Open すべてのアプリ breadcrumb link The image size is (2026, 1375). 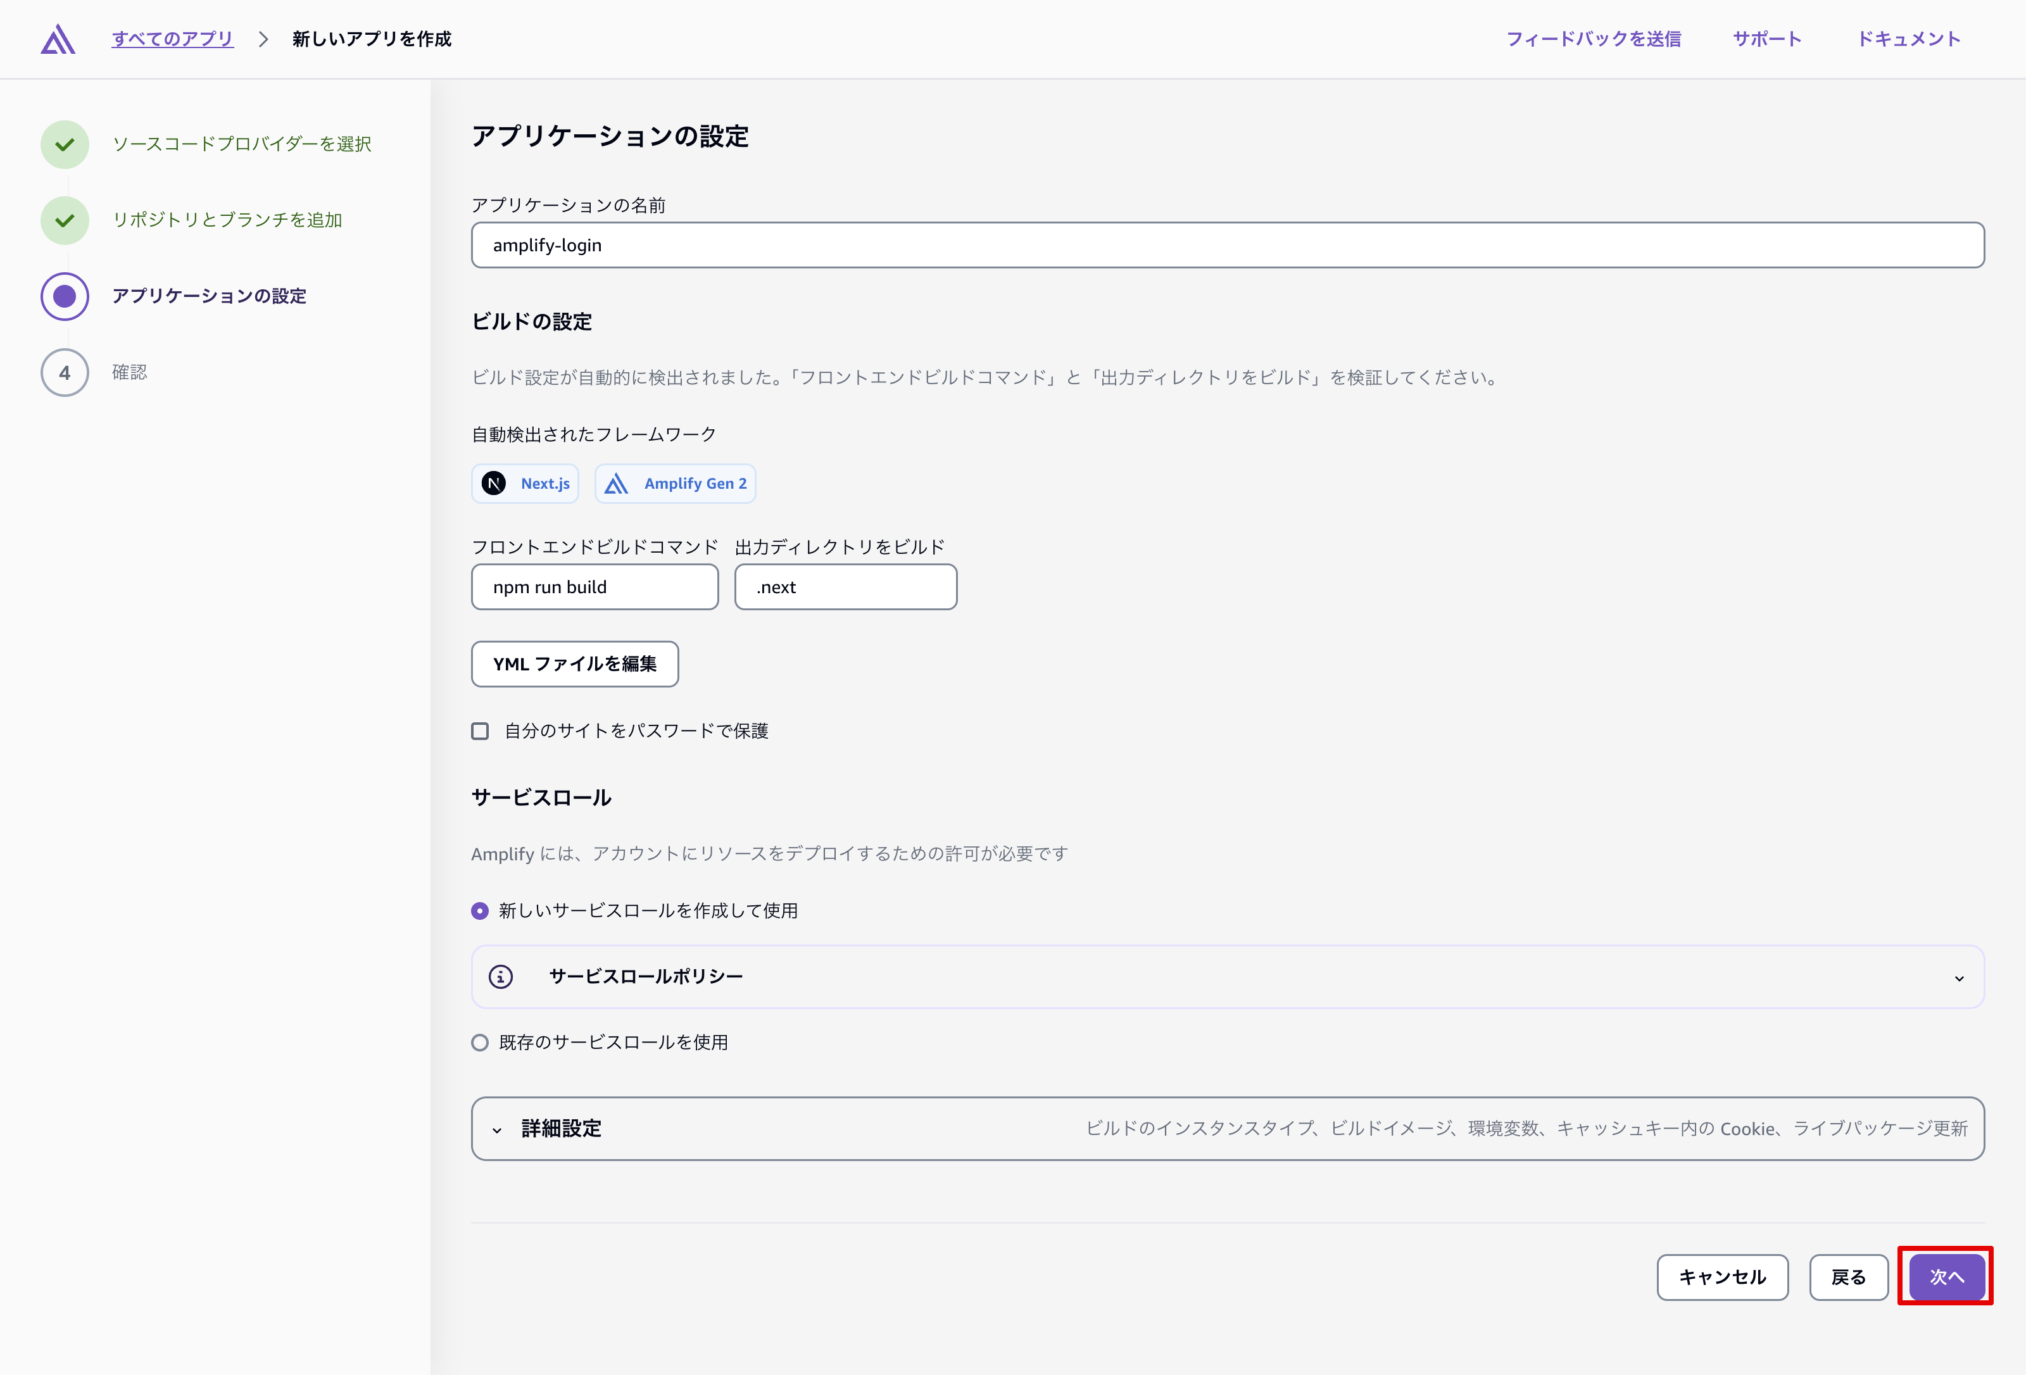click(173, 39)
